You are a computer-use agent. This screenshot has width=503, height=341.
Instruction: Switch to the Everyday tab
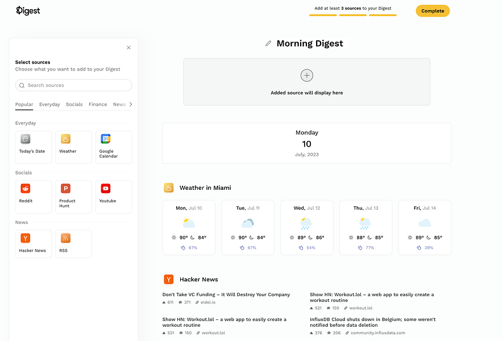tap(49, 105)
